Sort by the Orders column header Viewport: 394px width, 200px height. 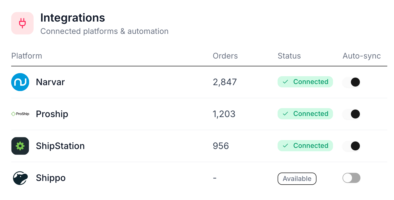[x=225, y=56]
